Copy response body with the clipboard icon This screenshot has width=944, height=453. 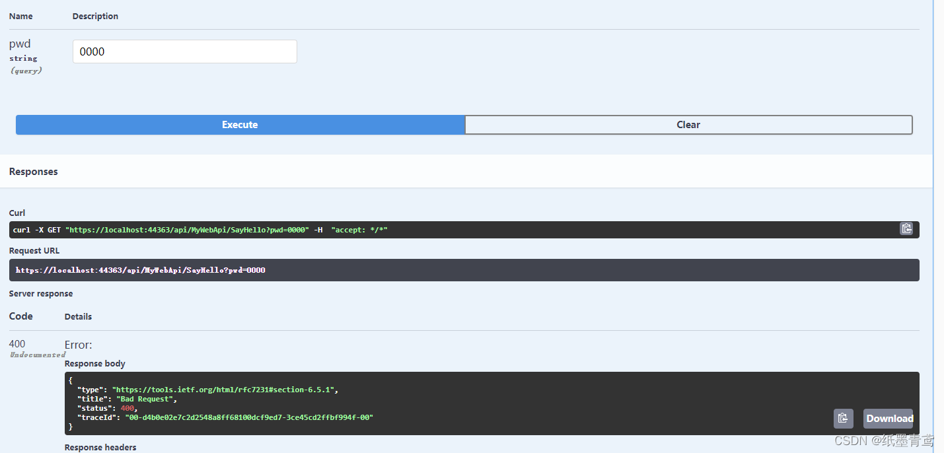[x=842, y=419]
